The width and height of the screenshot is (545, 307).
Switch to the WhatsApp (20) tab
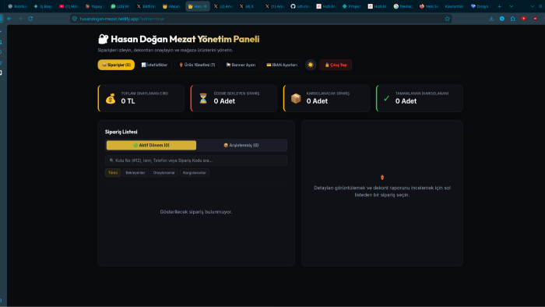[120, 6]
